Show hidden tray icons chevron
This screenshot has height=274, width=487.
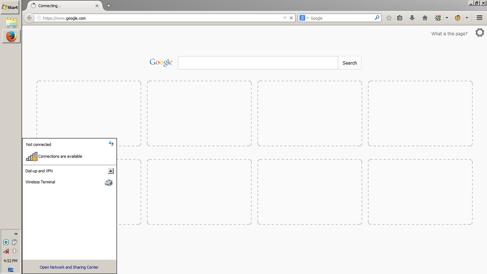16,234
